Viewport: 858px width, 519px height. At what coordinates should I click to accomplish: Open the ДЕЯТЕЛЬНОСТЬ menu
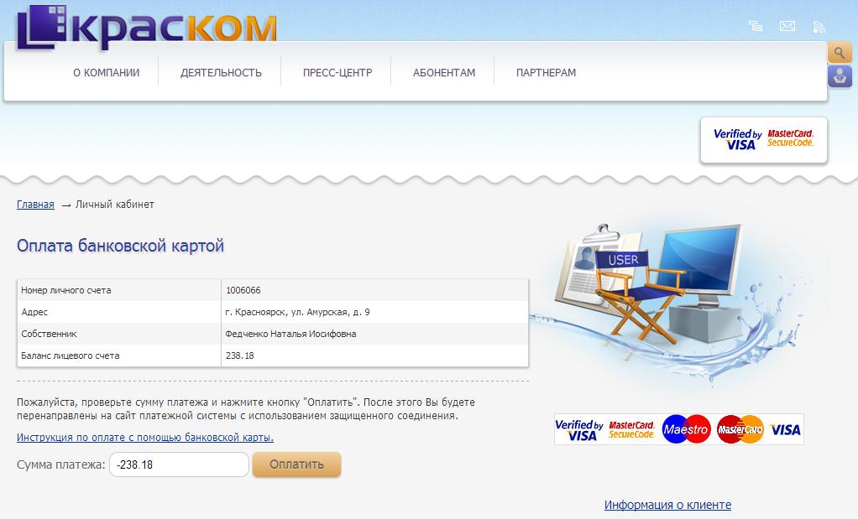[x=221, y=73]
